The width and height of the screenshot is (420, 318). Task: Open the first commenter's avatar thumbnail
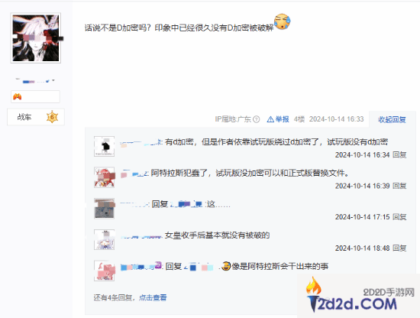click(x=104, y=147)
